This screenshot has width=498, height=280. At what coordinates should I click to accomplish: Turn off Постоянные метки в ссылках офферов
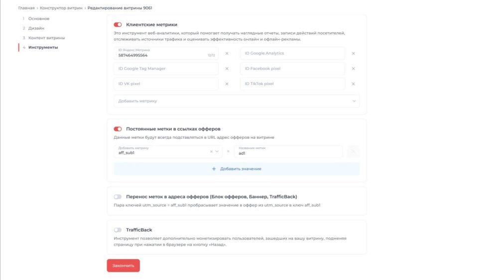118,129
